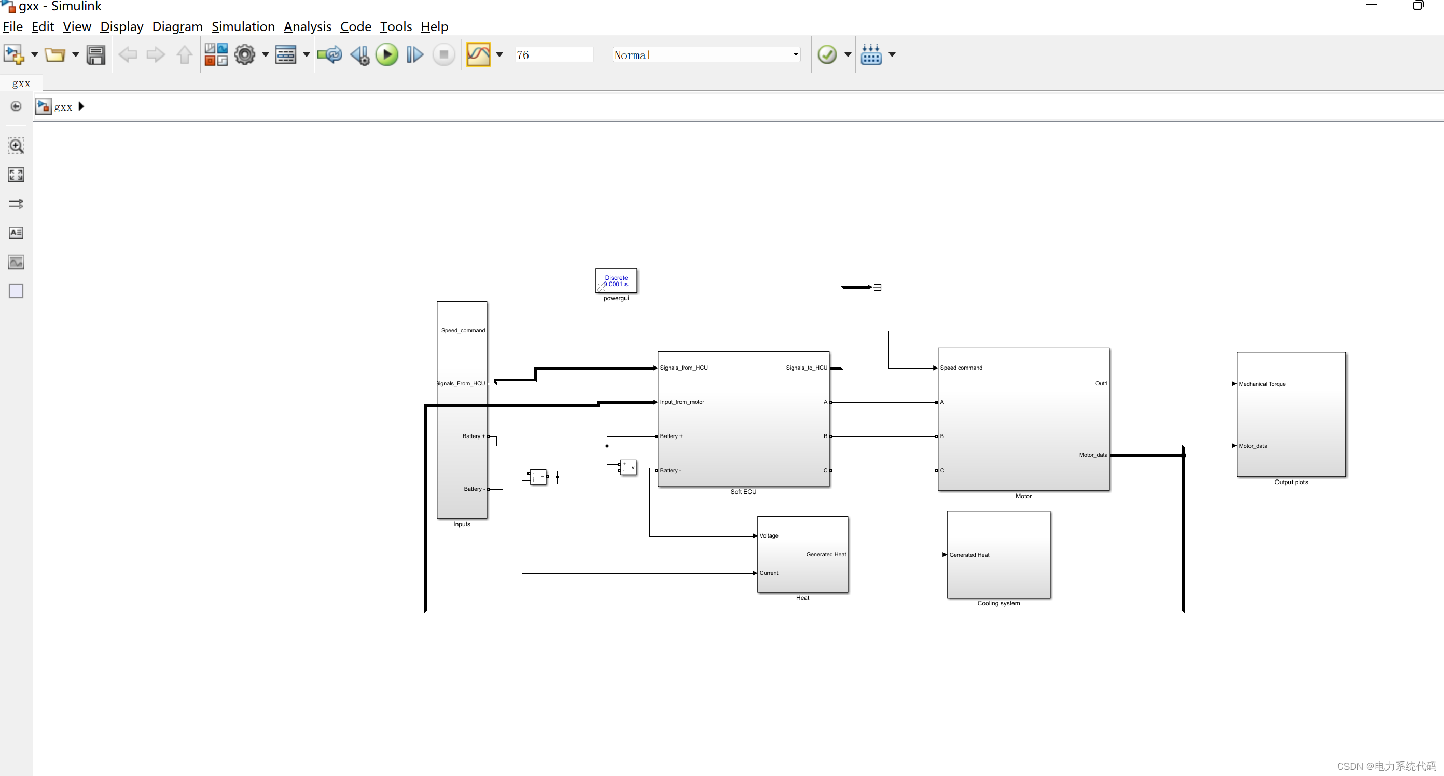
Task: Step forward through the simulation
Action: point(414,54)
